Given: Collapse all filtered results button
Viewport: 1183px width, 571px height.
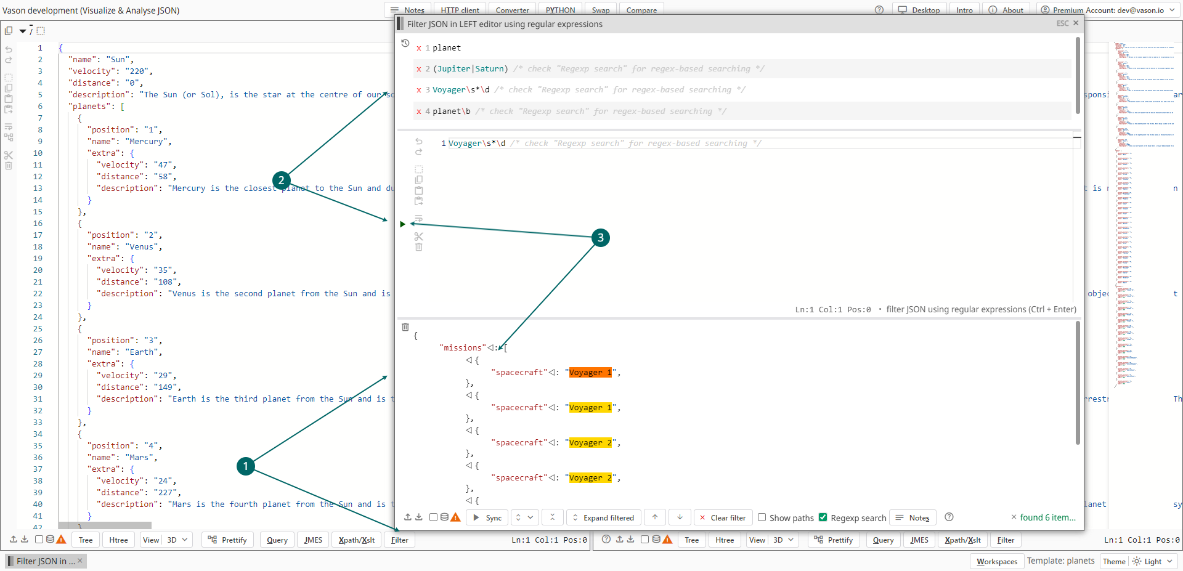Looking at the screenshot, I should coord(552,517).
